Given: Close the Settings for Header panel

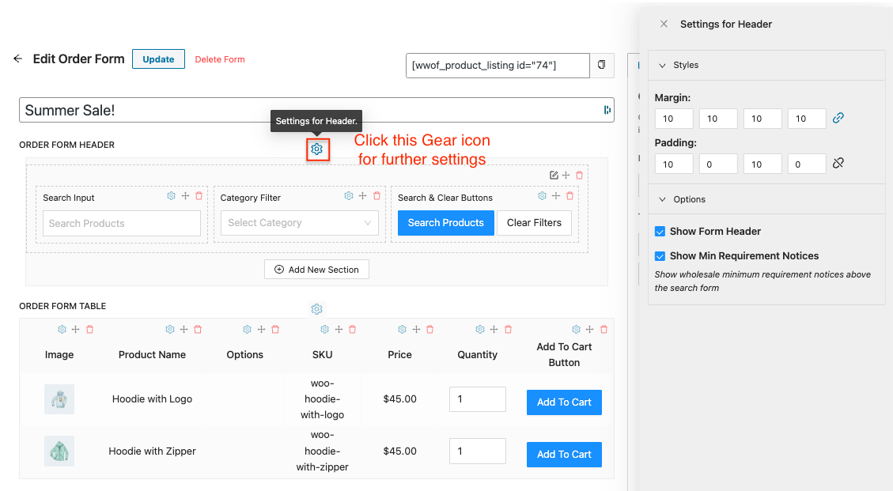Looking at the screenshot, I should (664, 25).
